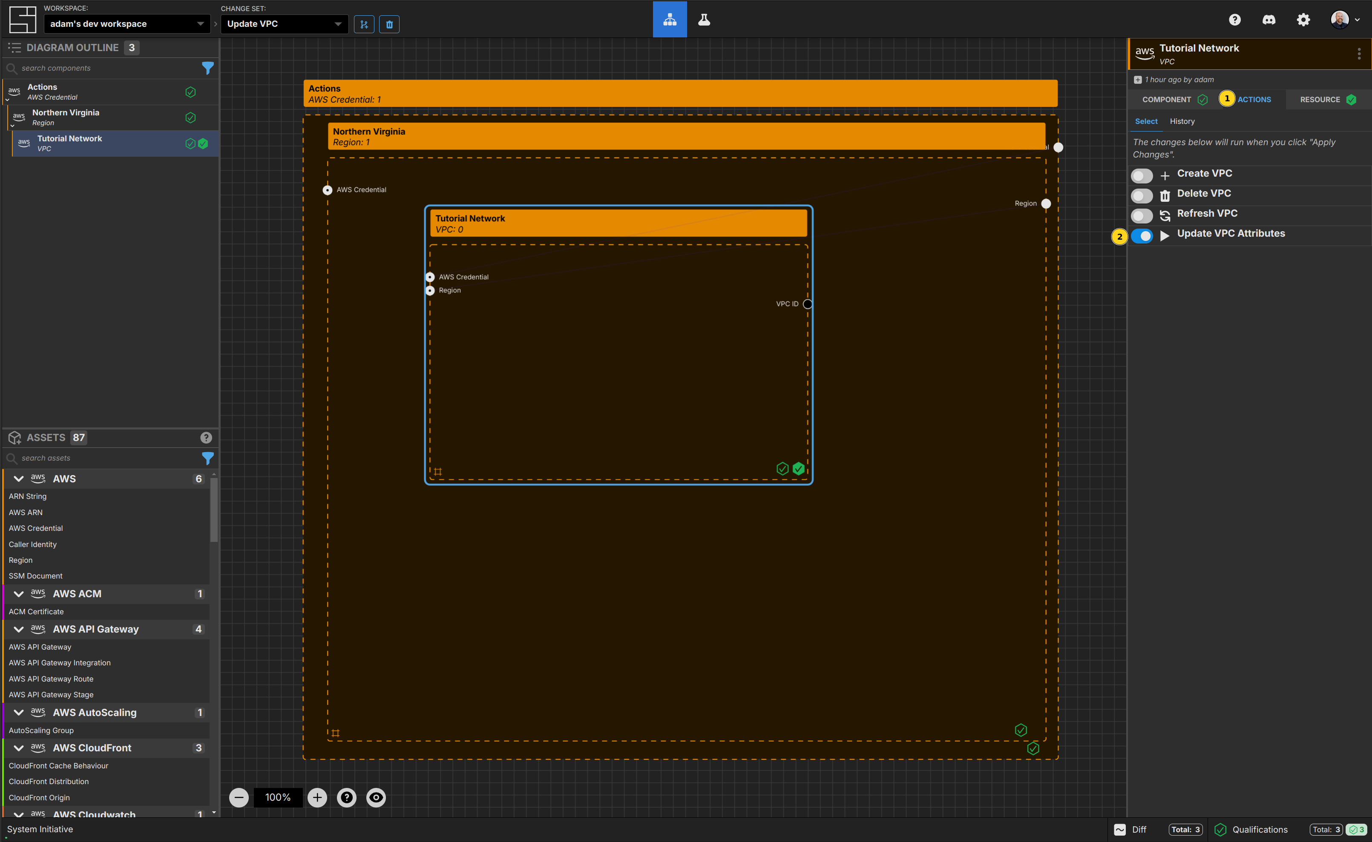This screenshot has height=842, width=1372.
Task: Open the Tutorial Network kebab menu
Action: [1359, 54]
